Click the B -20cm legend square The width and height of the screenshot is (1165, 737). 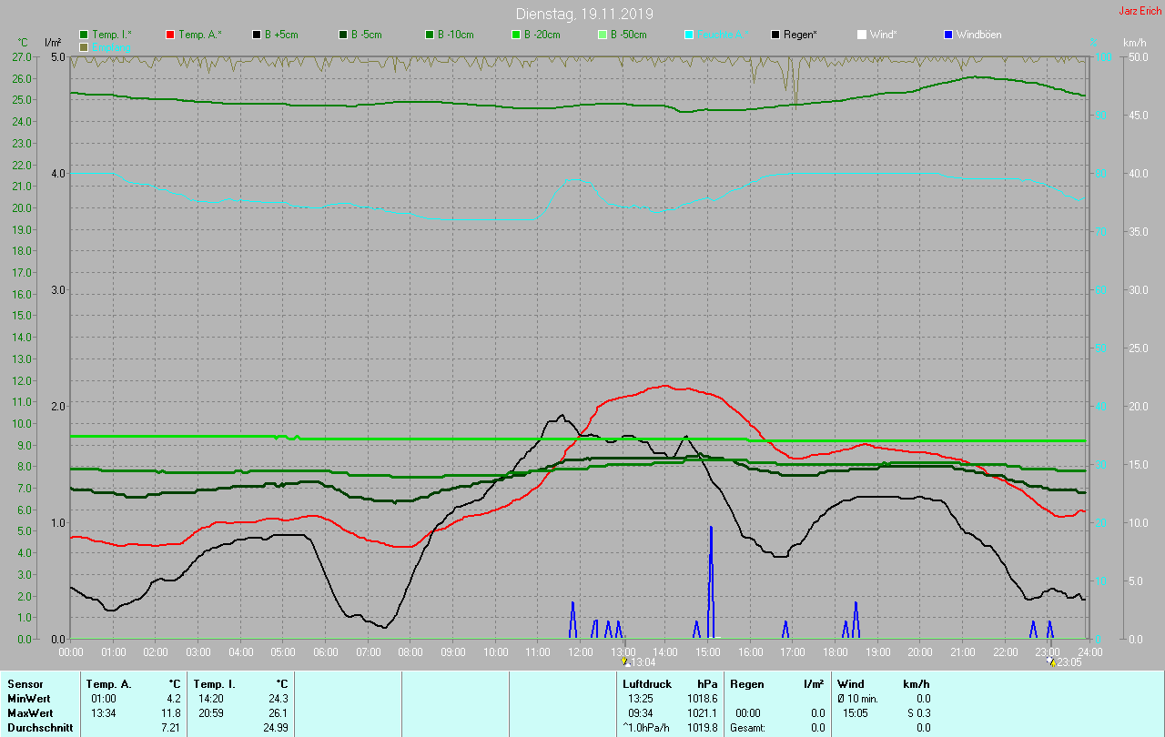(x=516, y=35)
